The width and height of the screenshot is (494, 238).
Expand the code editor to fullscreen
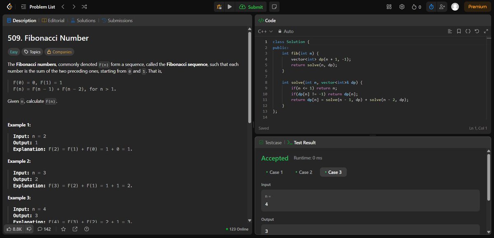coord(486,31)
